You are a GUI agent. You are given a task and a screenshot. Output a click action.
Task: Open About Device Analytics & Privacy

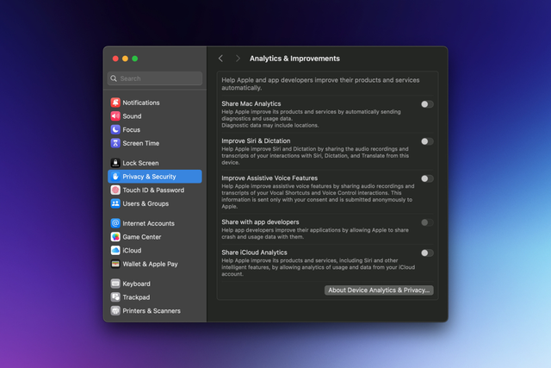[379, 290]
